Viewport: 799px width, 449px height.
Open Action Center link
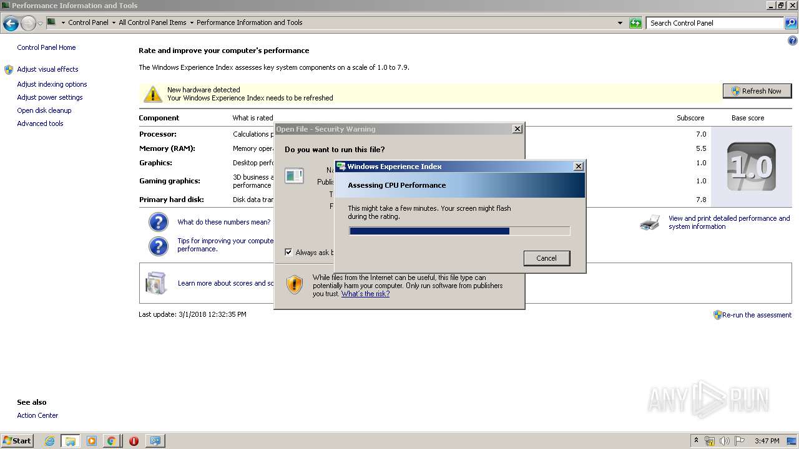pos(37,415)
